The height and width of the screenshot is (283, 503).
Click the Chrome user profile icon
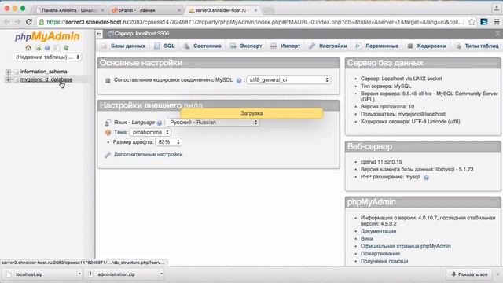point(496,8)
